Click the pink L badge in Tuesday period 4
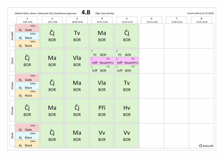This screenshot has height=158, width=224. point(92,59)
